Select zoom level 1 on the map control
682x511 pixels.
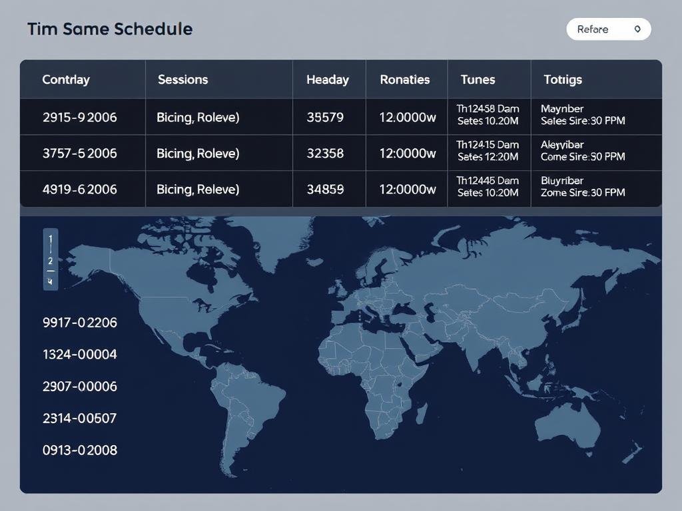(51, 238)
